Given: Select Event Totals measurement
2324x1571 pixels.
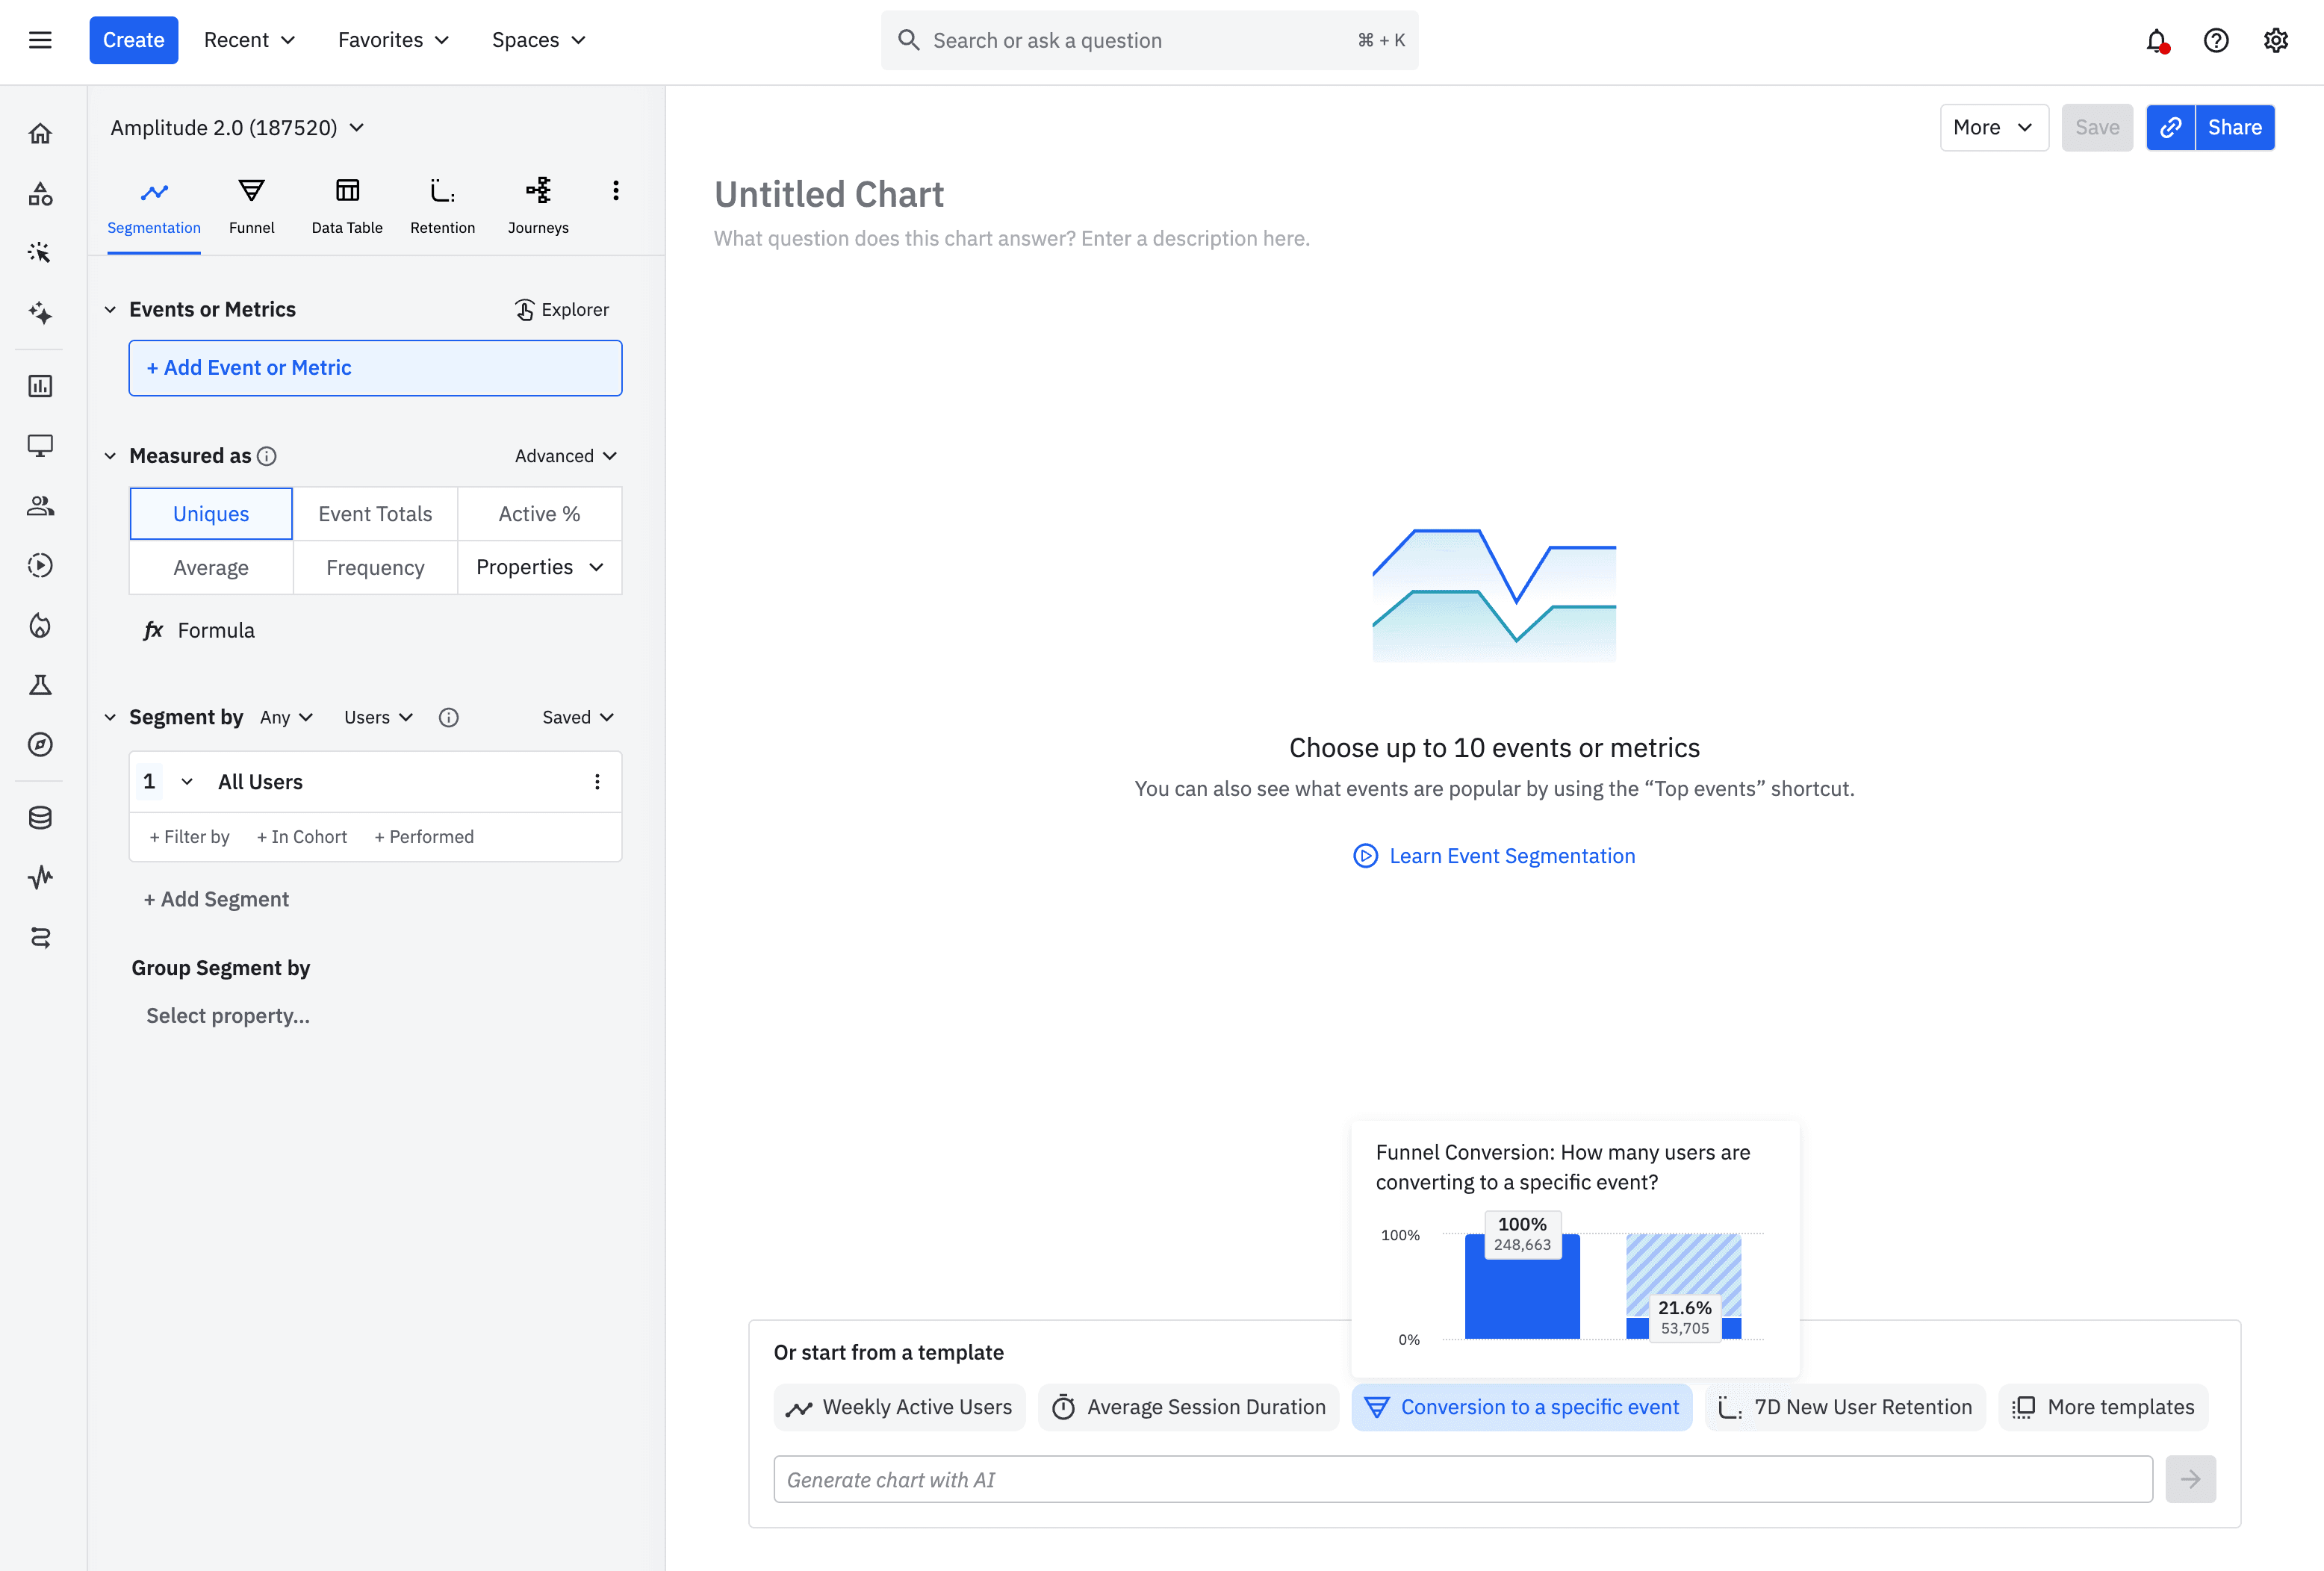Looking at the screenshot, I should pyautogui.click(x=375, y=513).
